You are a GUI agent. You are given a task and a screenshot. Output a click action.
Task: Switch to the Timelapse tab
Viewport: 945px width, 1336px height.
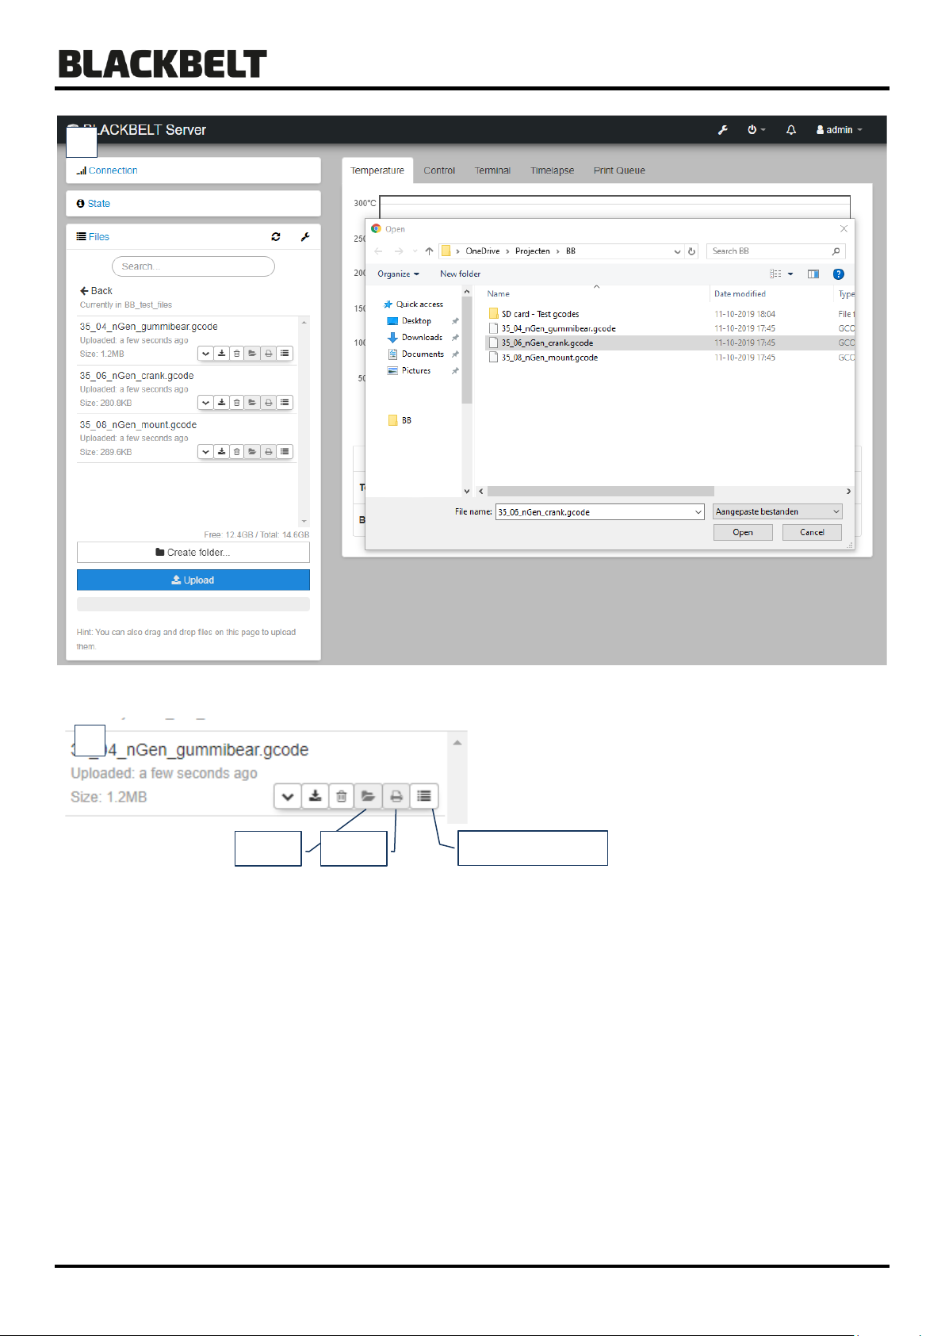click(553, 170)
